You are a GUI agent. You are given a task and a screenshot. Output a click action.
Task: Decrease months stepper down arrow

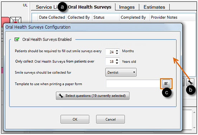[117, 53]
